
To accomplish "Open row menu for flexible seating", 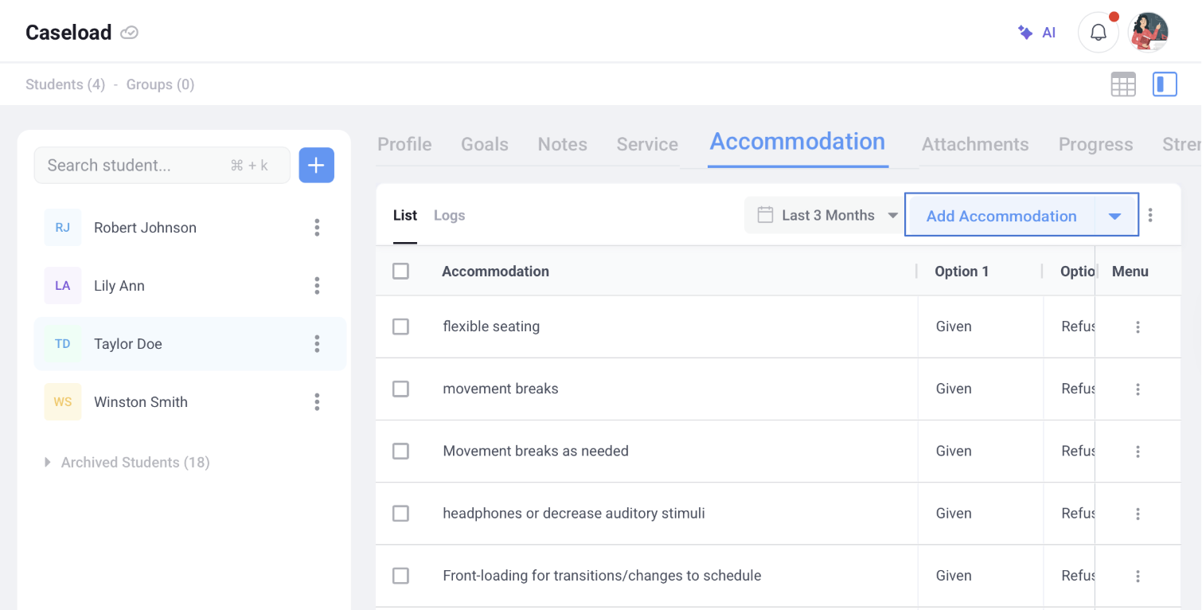I will [x=1138, y=327].
